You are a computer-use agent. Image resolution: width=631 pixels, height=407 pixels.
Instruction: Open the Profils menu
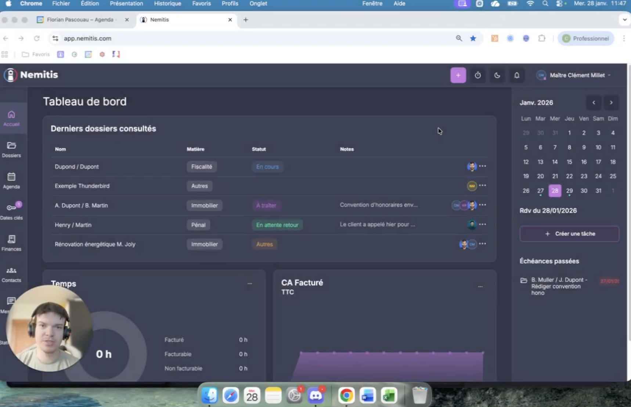point(230,4)
